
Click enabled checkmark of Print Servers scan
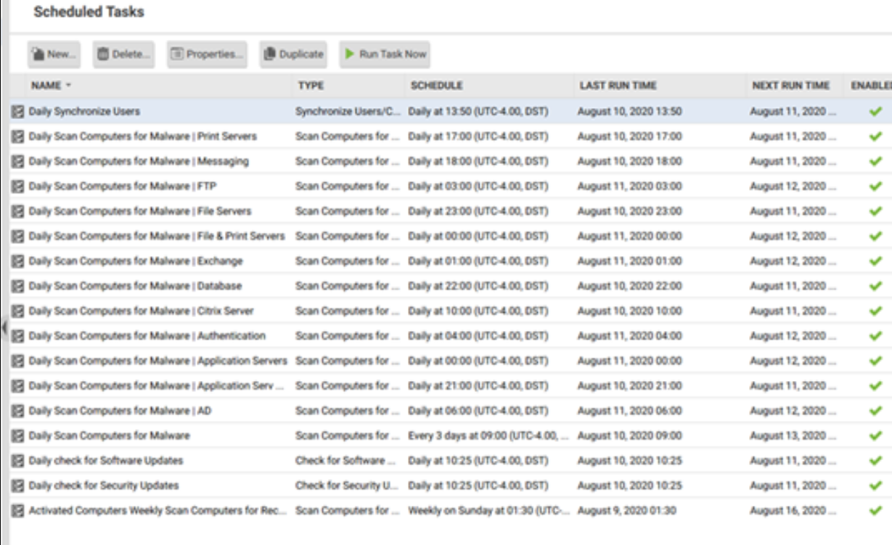(875, 136)
